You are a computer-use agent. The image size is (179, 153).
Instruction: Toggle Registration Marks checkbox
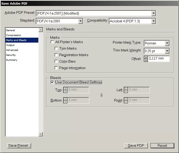(56, 55)
